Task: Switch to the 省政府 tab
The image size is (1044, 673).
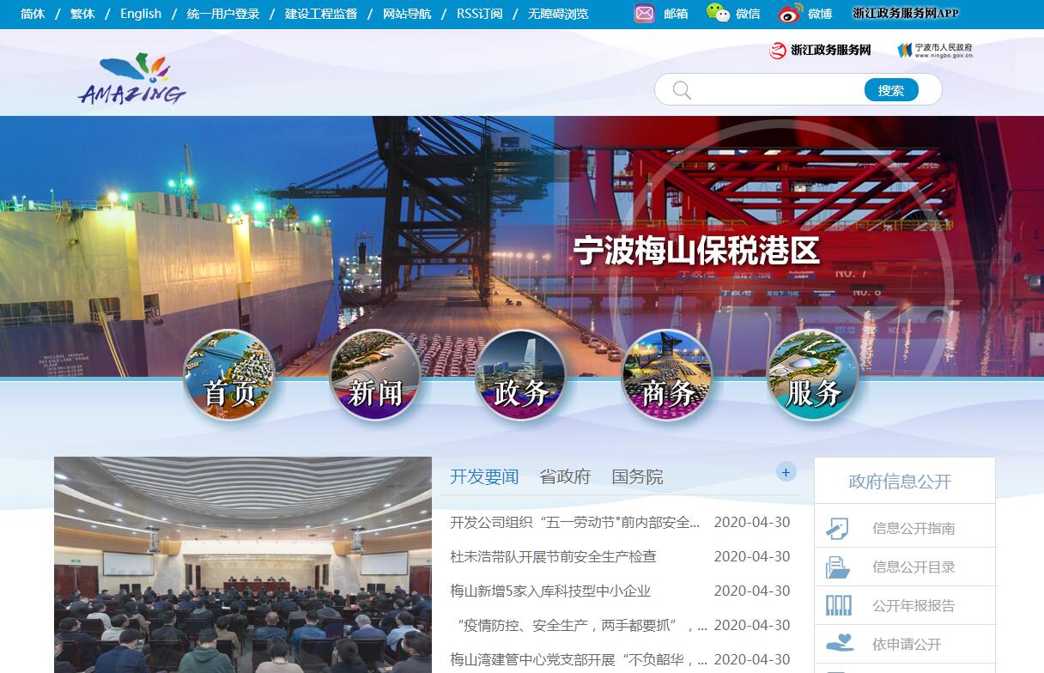Action: (565, 477)
